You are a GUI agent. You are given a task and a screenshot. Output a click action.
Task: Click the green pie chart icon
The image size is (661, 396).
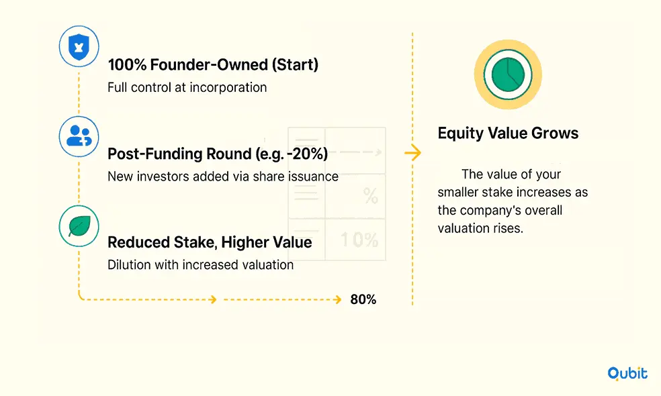coord(508,75)
